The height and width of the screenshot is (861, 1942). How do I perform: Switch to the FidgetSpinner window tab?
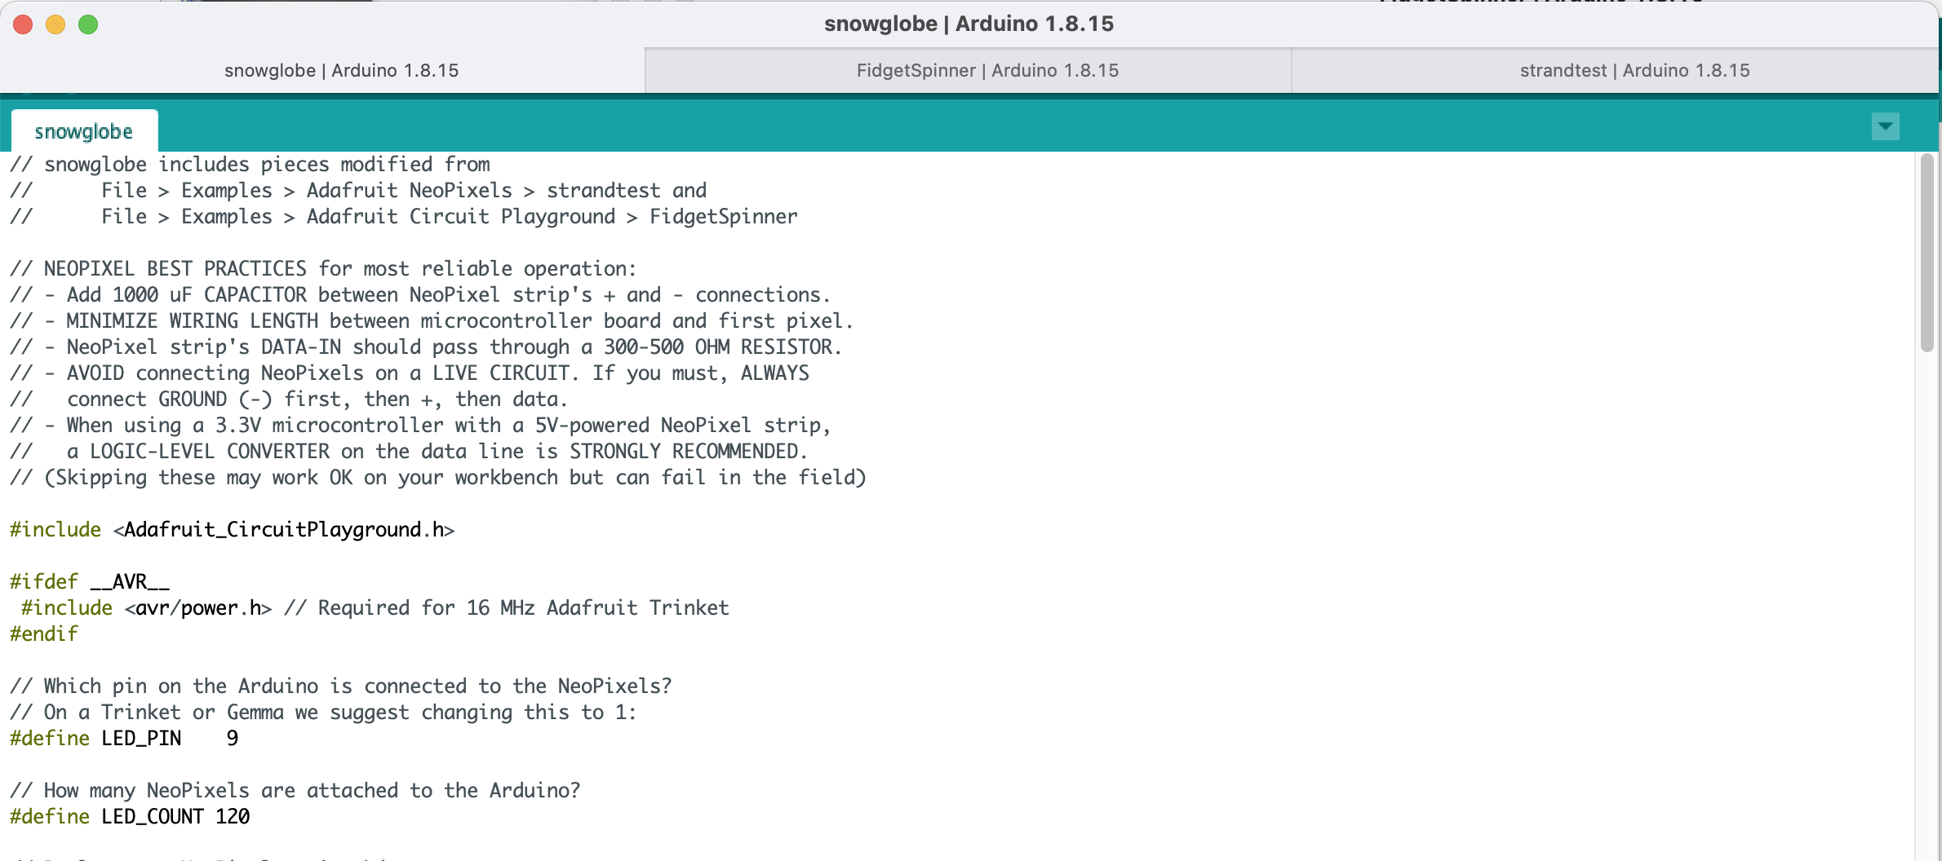point(987,71)
